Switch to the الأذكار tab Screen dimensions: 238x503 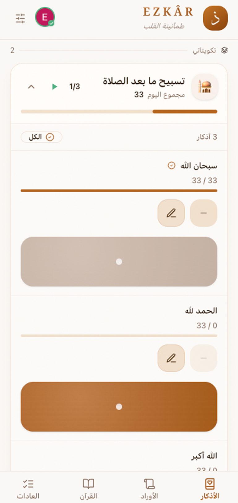pos(210,488)
